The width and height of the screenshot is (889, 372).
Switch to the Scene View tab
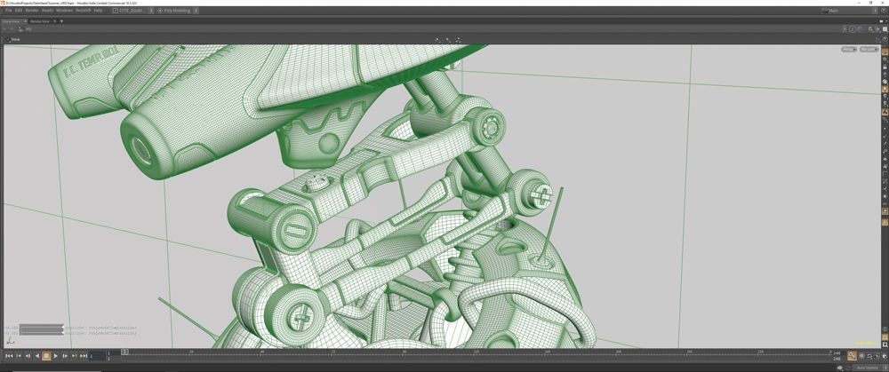pos(11,21)
